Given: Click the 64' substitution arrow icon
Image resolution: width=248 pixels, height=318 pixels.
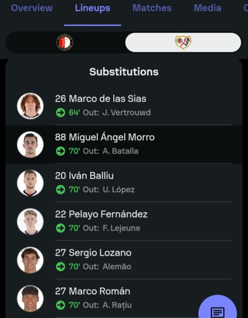Looking at the screenshot, I should (x=61, y=112).
